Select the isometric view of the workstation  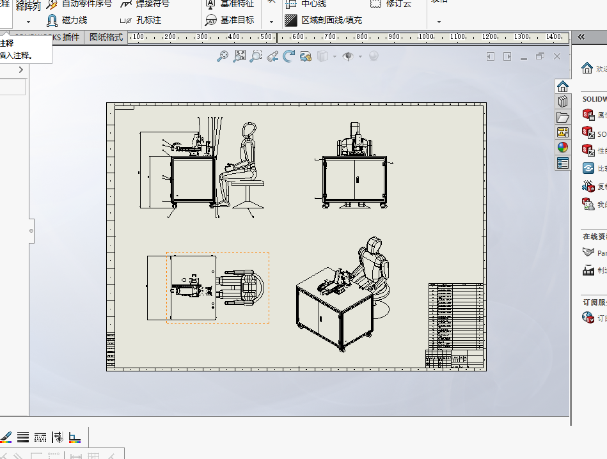click(x=343, y=294)
